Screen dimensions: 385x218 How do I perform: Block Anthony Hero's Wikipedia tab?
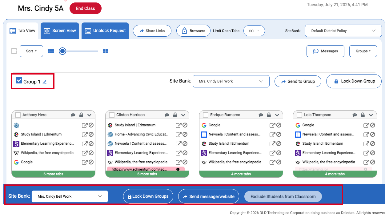(91, 153)
